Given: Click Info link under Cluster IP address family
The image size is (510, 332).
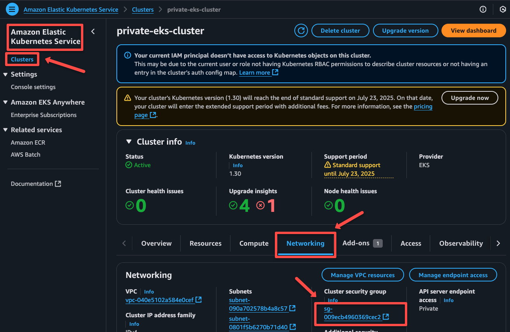Looking at the screenshot, I should 134,324.
